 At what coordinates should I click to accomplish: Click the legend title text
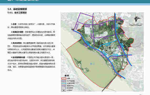(67, 76)
